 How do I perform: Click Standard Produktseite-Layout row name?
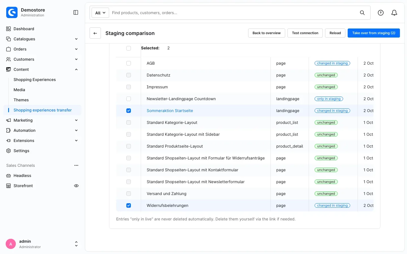coord(175,146)
